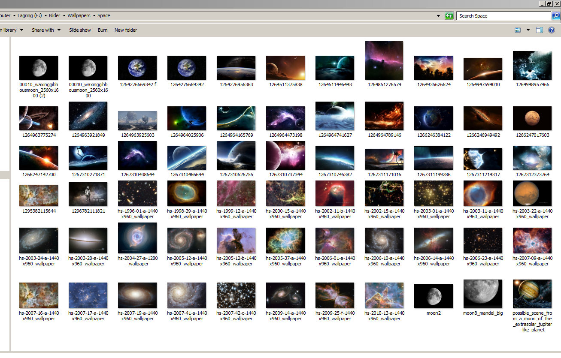The image size is (561, 358).
Task: Select the 1264963921849 galaxy thumbnail
Action: 88,116
